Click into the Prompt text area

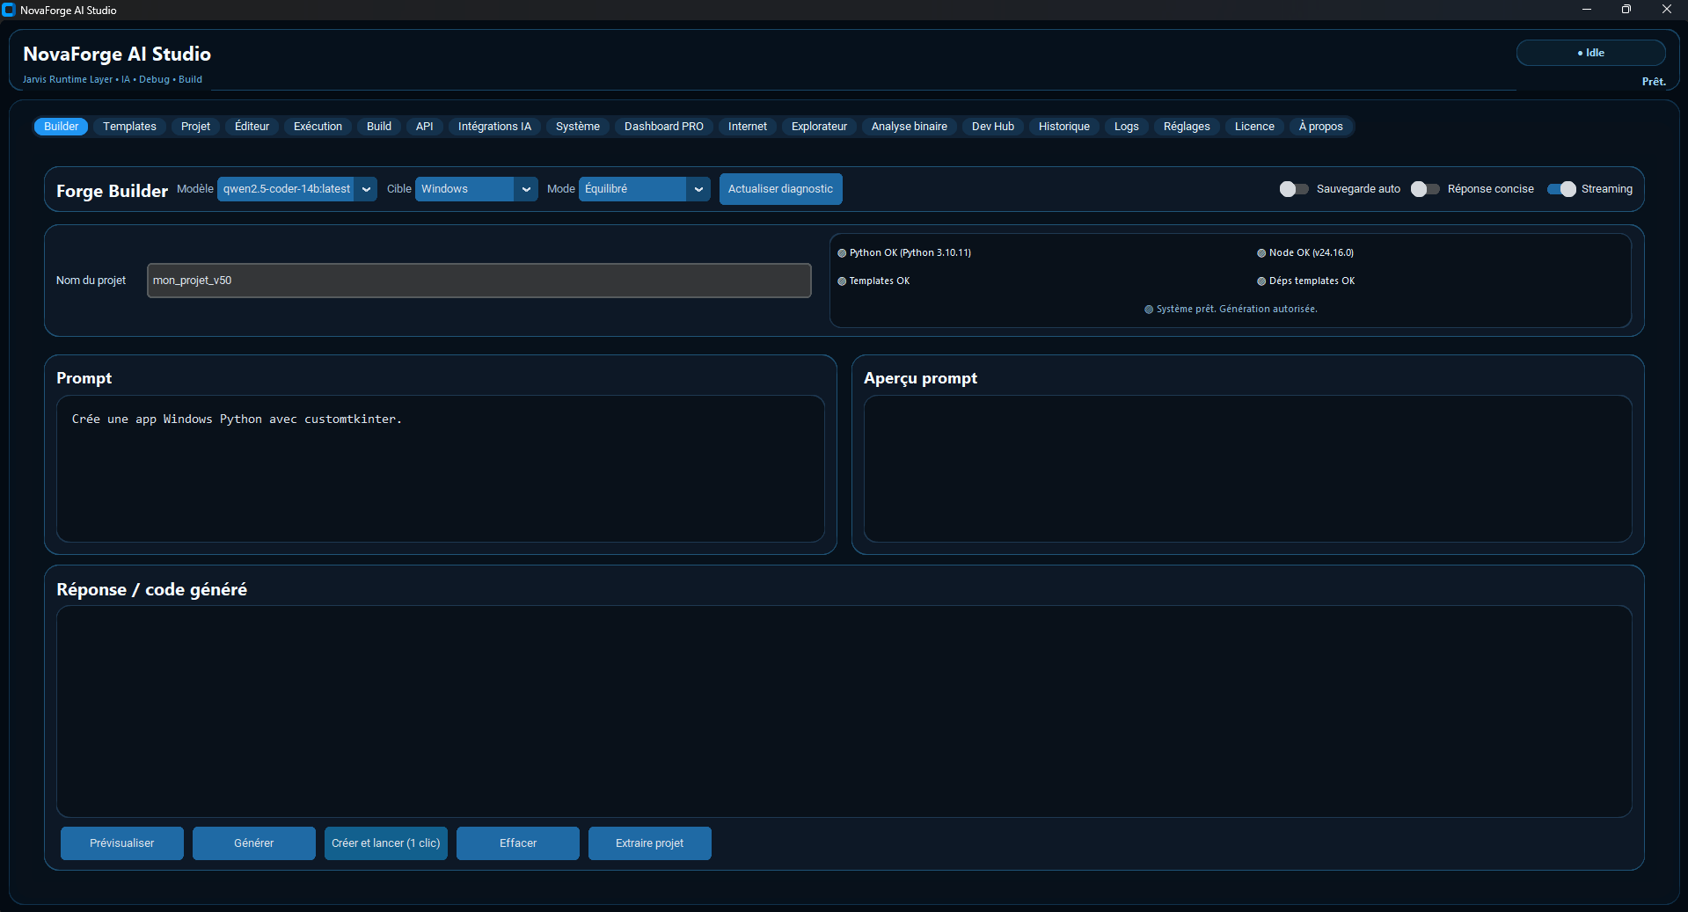click(x=441, y=469)
